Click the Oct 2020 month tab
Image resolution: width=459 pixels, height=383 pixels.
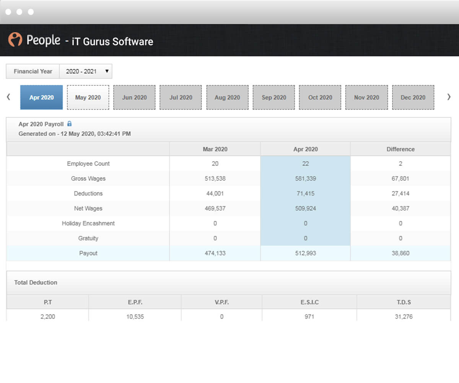tap(320, 97)
